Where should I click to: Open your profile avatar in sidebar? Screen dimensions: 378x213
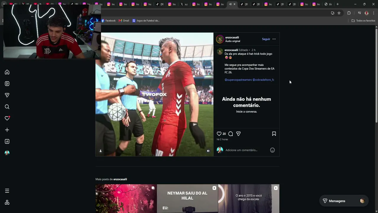tap(7, 153)
